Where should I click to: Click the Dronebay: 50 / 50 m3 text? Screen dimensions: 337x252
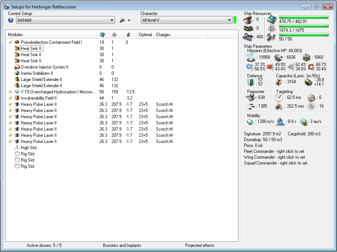point(263,140)
